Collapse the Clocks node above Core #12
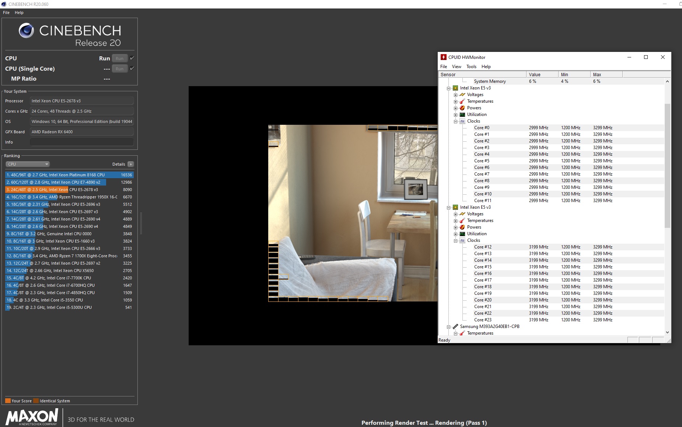Image resolution: width=682 pixels, height=427 pixels. point(456,241)
